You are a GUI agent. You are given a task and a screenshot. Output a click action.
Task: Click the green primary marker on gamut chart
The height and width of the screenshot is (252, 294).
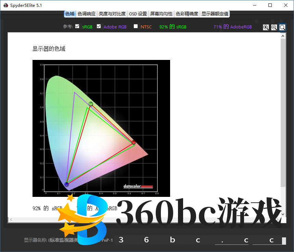(x=91, y=104)
